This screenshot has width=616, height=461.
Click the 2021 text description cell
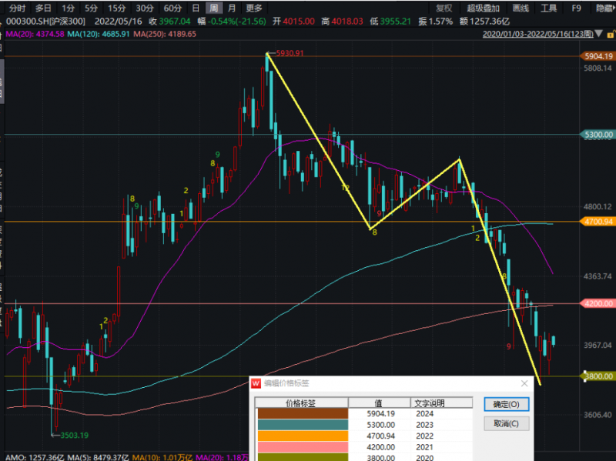click(440, 446)
